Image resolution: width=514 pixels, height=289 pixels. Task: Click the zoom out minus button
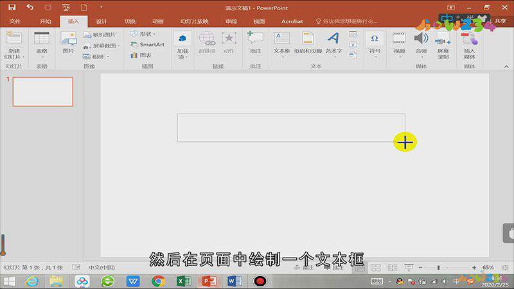[421, 268]
